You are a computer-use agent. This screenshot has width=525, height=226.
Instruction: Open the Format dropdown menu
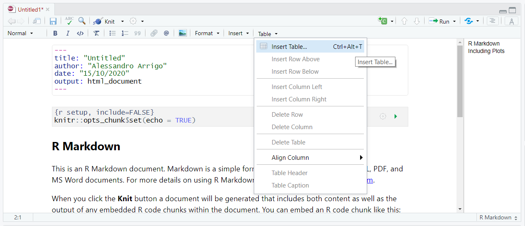[x=207, y=33]
